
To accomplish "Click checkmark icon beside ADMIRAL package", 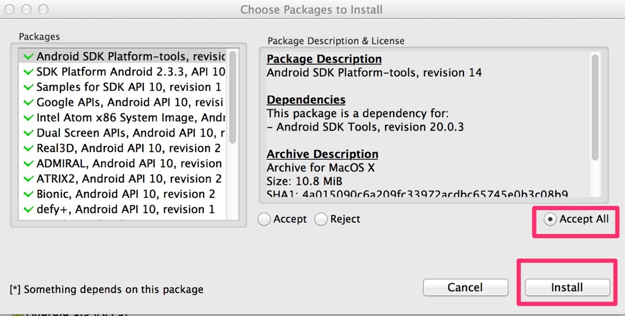I will coord(29,164).
